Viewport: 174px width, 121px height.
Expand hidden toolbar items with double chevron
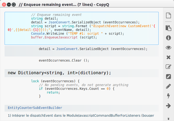[x=168, y=118]
